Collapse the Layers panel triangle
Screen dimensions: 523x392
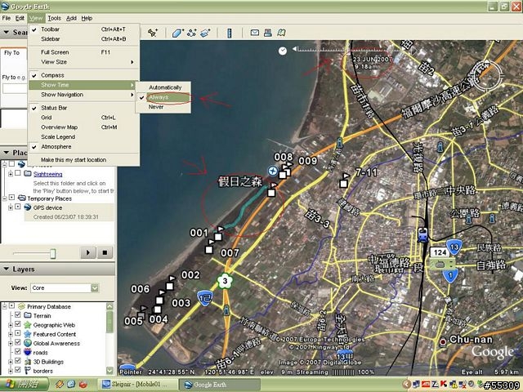(x=6, y=269)
